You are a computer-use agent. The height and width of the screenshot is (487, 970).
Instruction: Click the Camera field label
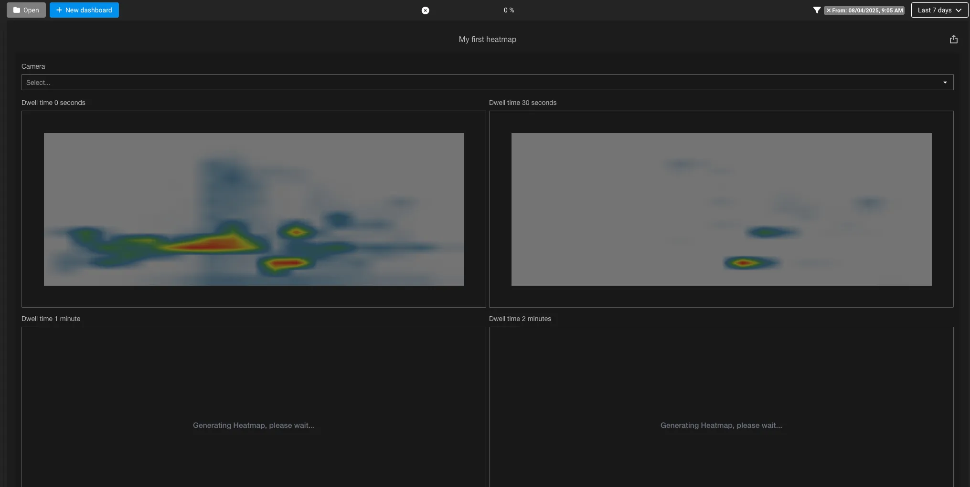33,66
